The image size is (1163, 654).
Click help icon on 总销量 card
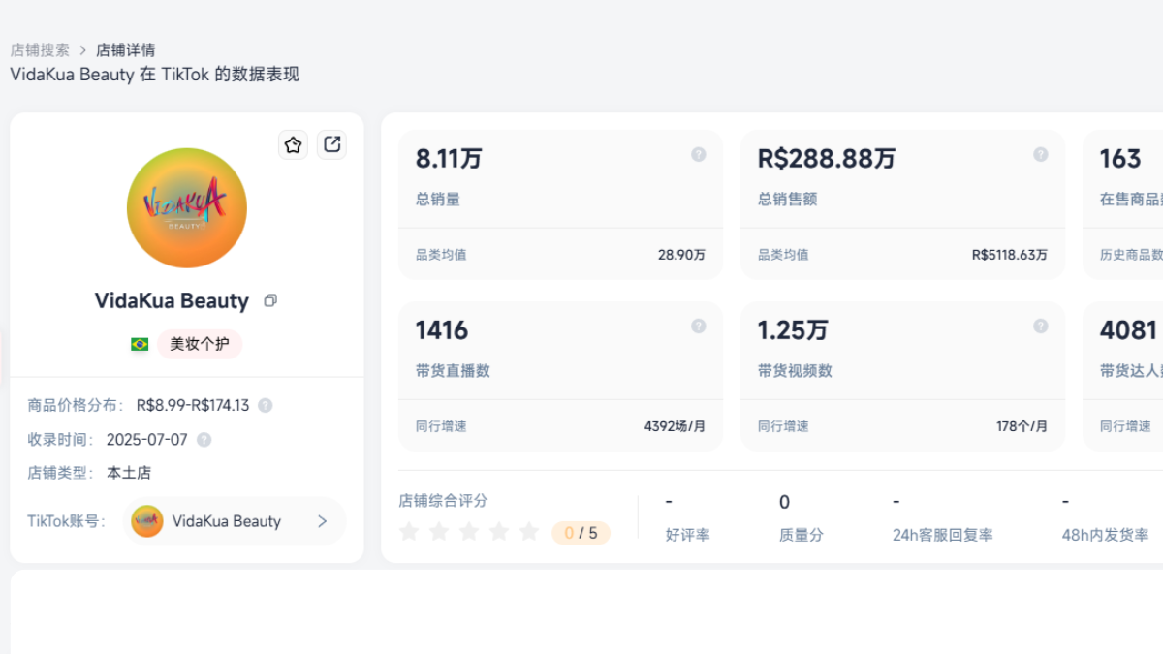coord(698,155)
